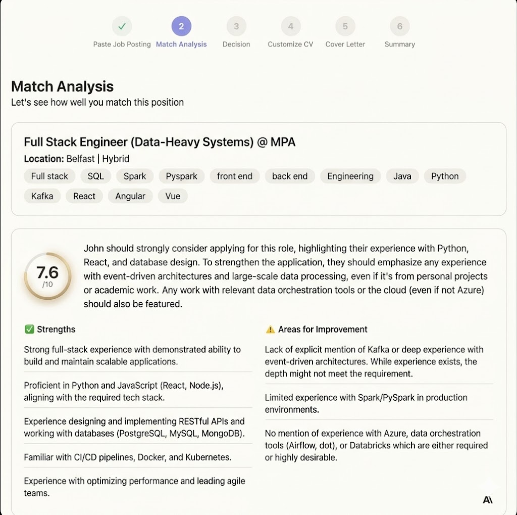
Task: Click the Kafka tag
Action: point(42,196)
